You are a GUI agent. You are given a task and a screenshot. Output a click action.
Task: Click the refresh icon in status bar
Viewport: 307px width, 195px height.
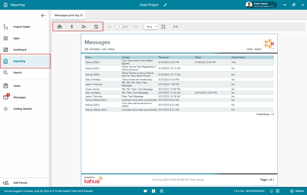tap(272, 191)
